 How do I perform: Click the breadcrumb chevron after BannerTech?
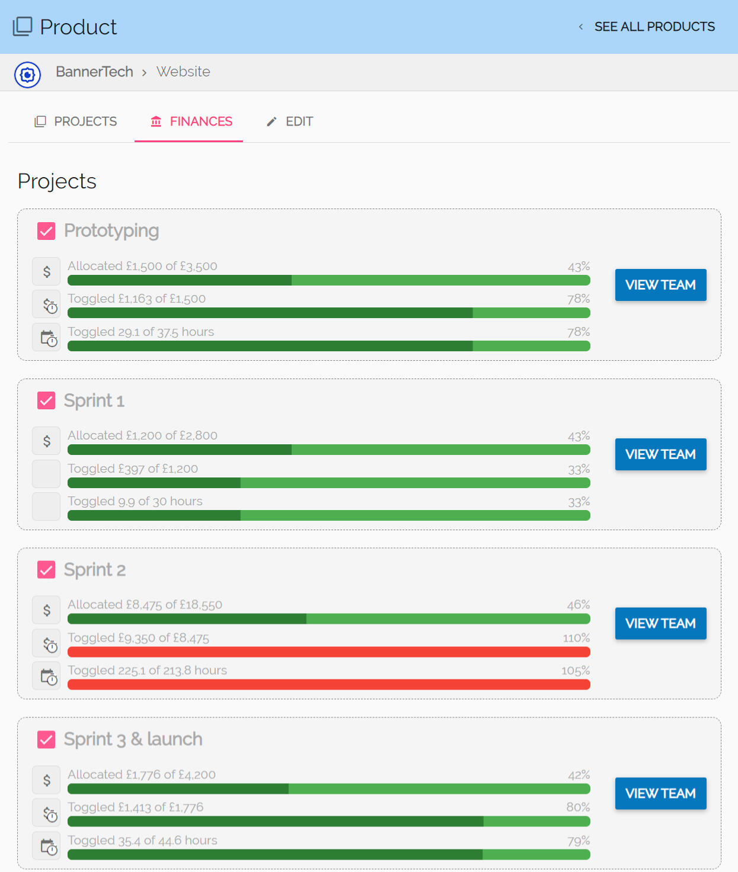[144, 73]
